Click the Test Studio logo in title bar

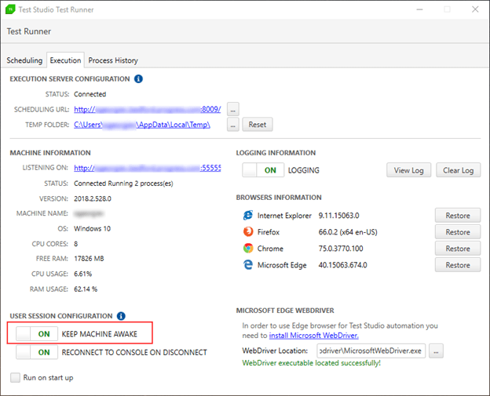point(10,9)
